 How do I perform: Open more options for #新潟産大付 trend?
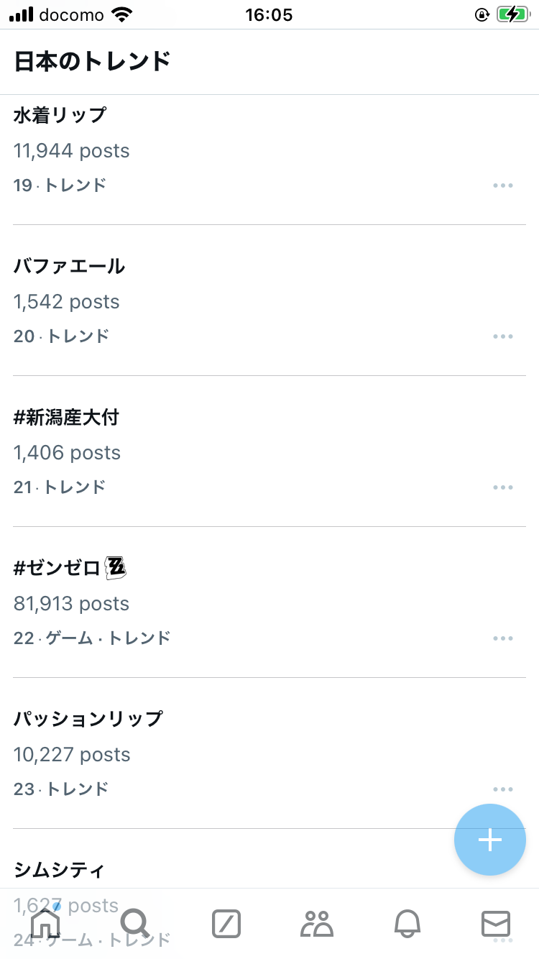tap(503, 487)
